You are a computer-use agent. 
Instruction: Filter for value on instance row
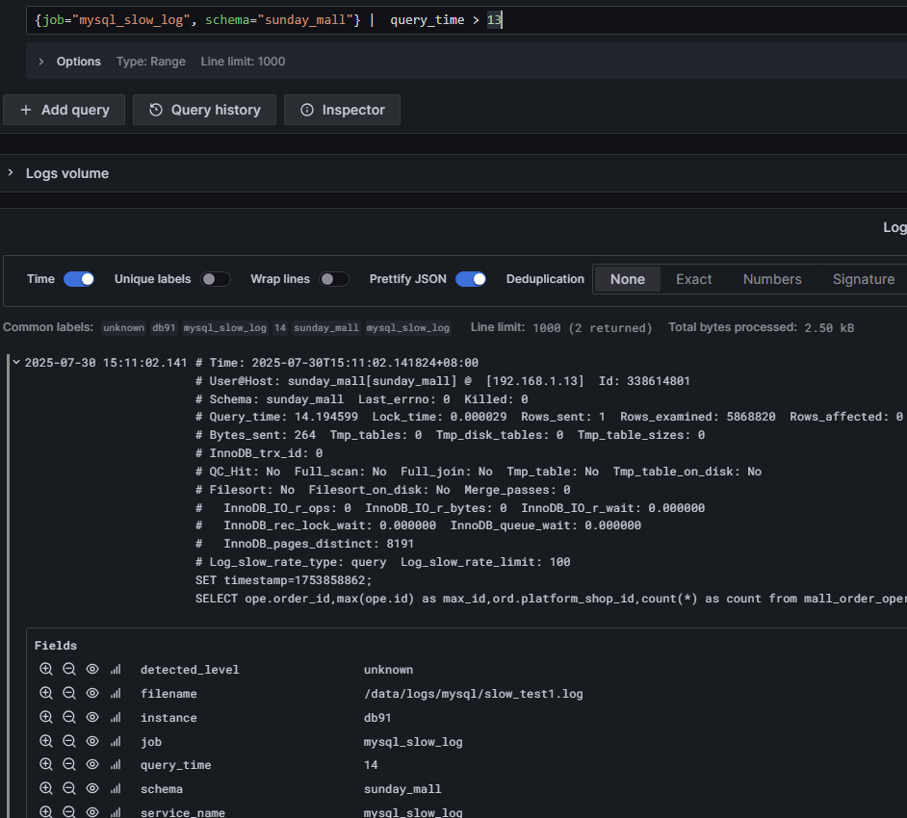tap(45, 717)
